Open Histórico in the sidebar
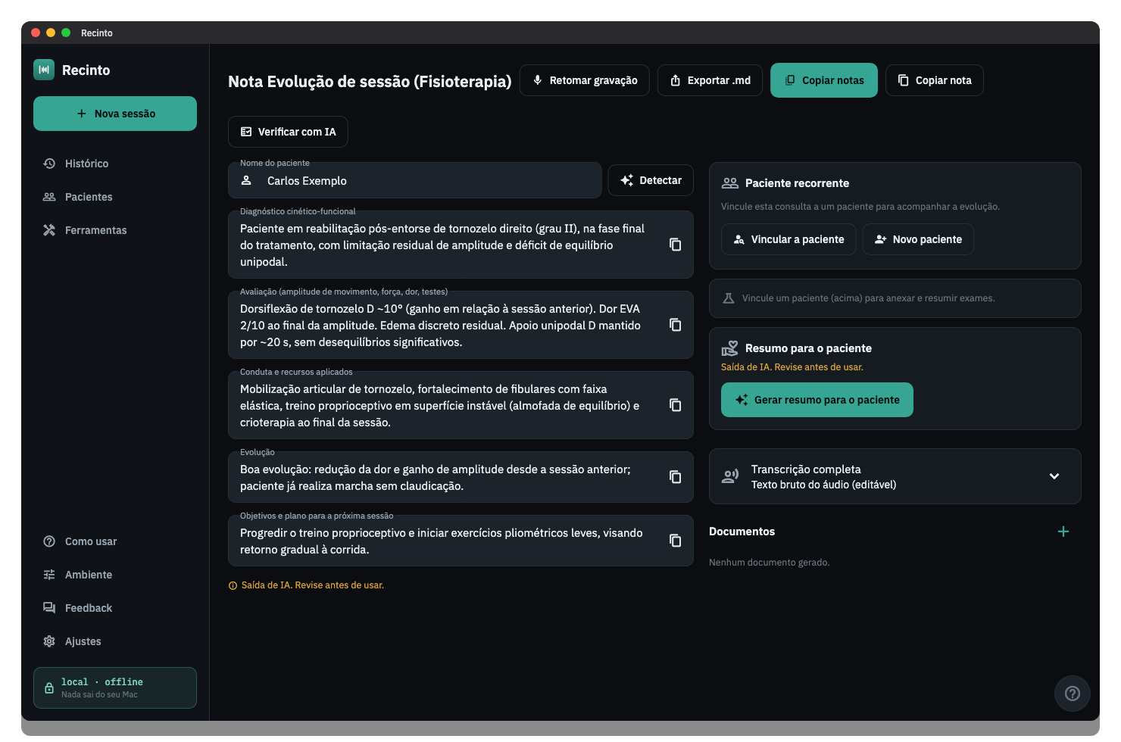Image resolution: width=1121 pixels, height=742 pixels. point(115,164)
